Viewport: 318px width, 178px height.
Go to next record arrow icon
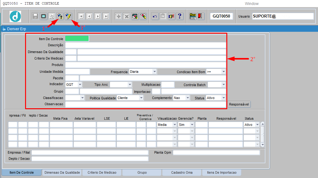tap(98, 16)
